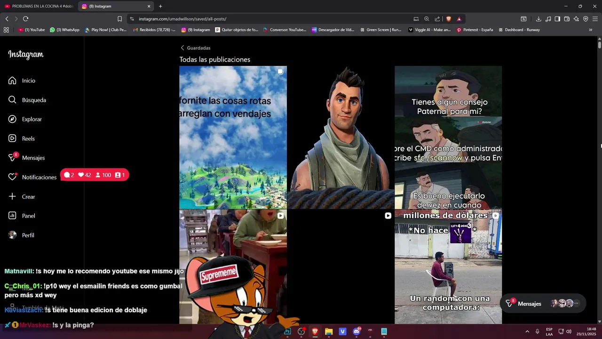Click the address bar URL

pyautogui.click(x=182, y=19)
